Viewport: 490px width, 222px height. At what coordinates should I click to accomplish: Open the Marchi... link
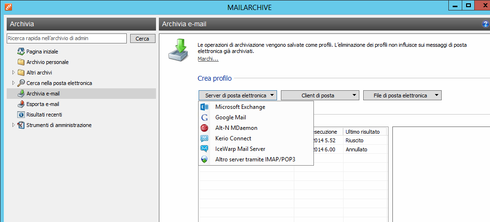coord(208,59)
